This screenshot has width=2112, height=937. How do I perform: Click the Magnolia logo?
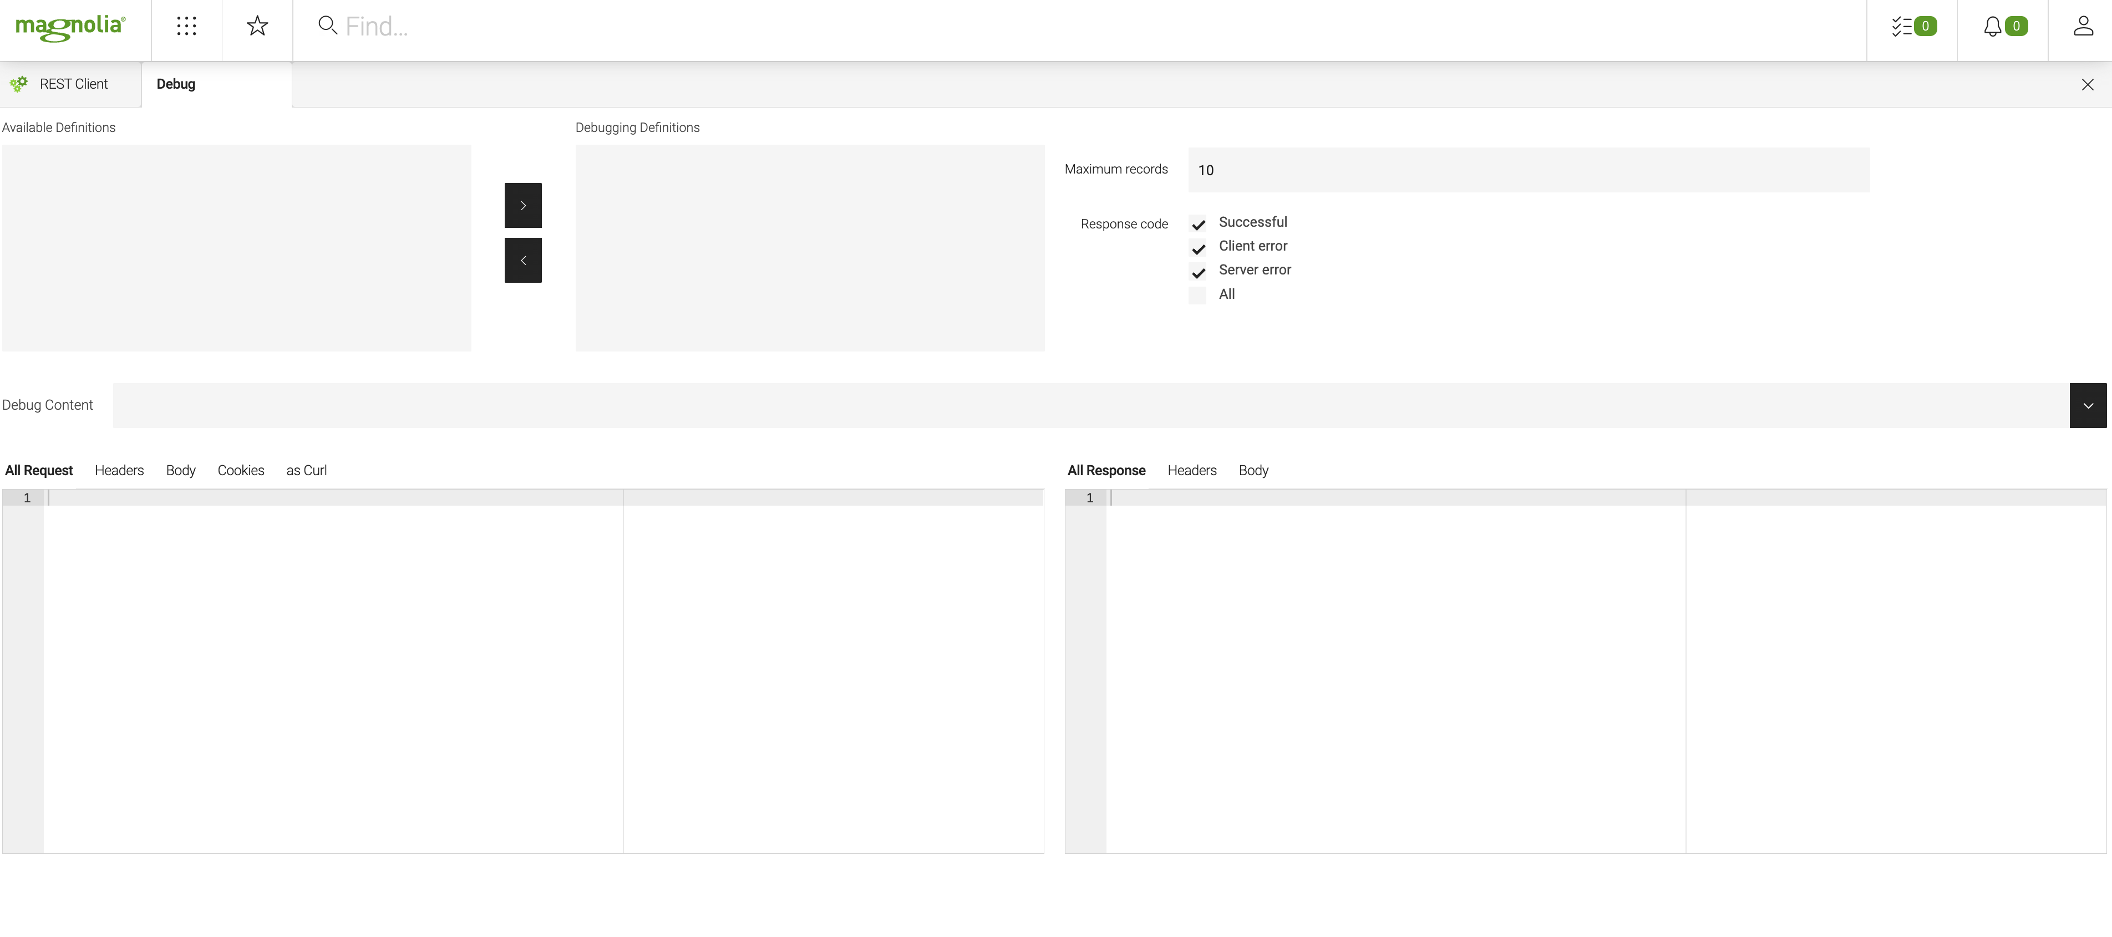[70, 27]
